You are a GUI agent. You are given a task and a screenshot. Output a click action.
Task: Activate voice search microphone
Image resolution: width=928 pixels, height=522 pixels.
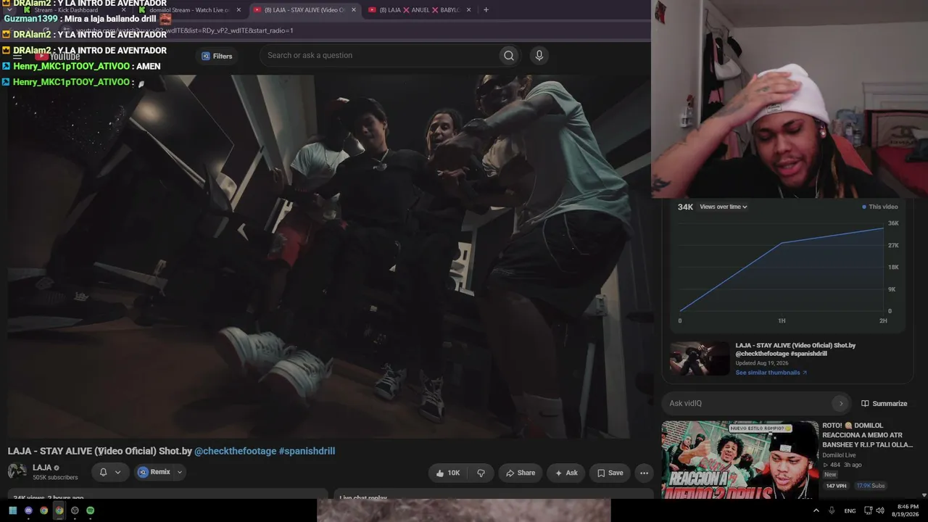coord(539,56)
